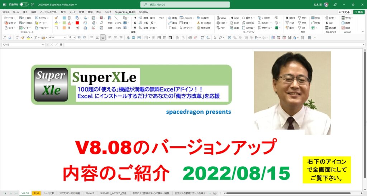Click the 空白 filter icon

pos(302,18)
